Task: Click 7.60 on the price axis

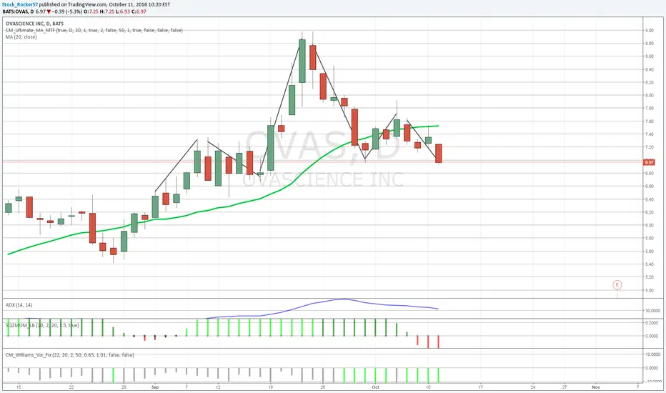Action: 649,121
